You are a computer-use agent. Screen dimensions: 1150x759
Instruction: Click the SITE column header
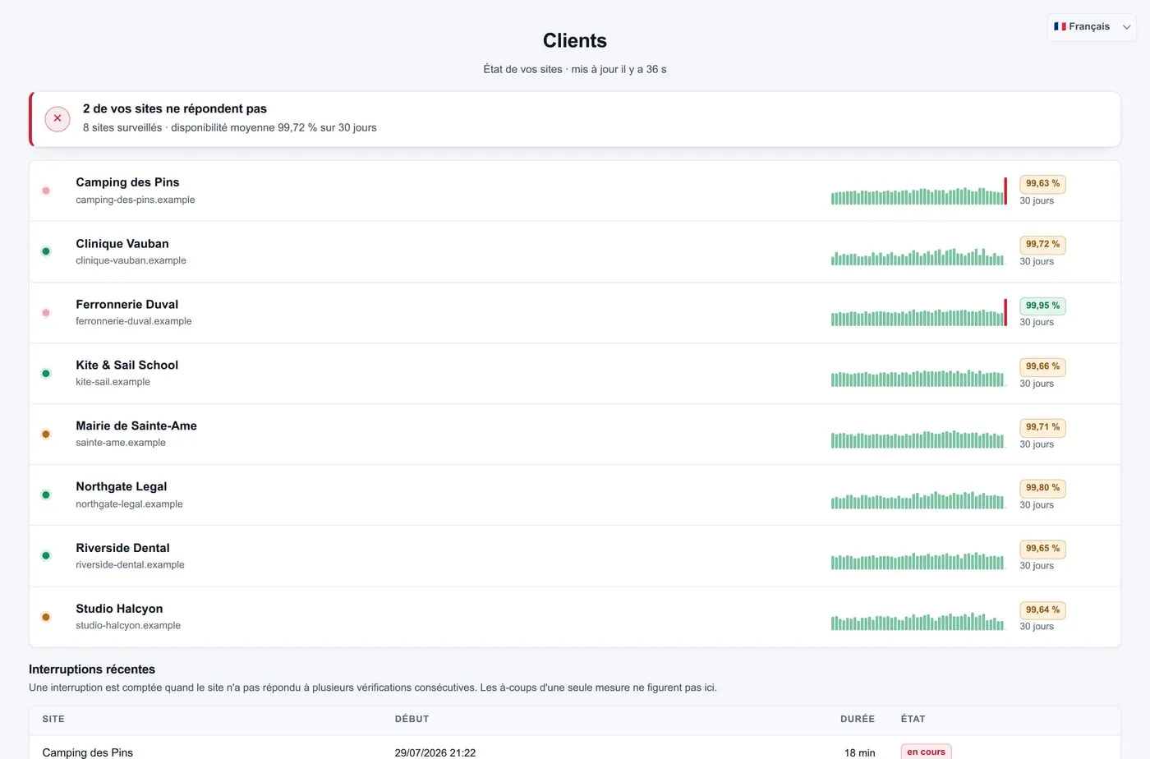53,719
